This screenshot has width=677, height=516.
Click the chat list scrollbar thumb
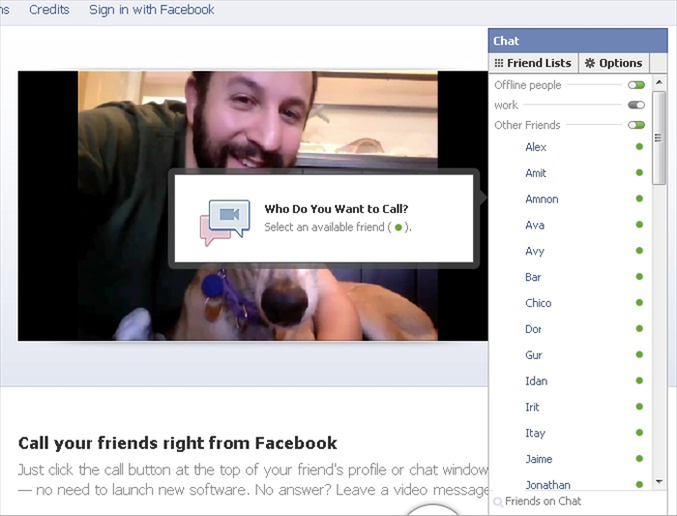[659, 137]
